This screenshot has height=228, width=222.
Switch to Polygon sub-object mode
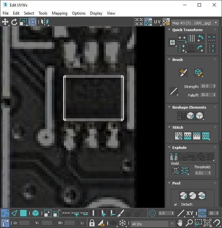pyautogui.click(x=23, y=213)
